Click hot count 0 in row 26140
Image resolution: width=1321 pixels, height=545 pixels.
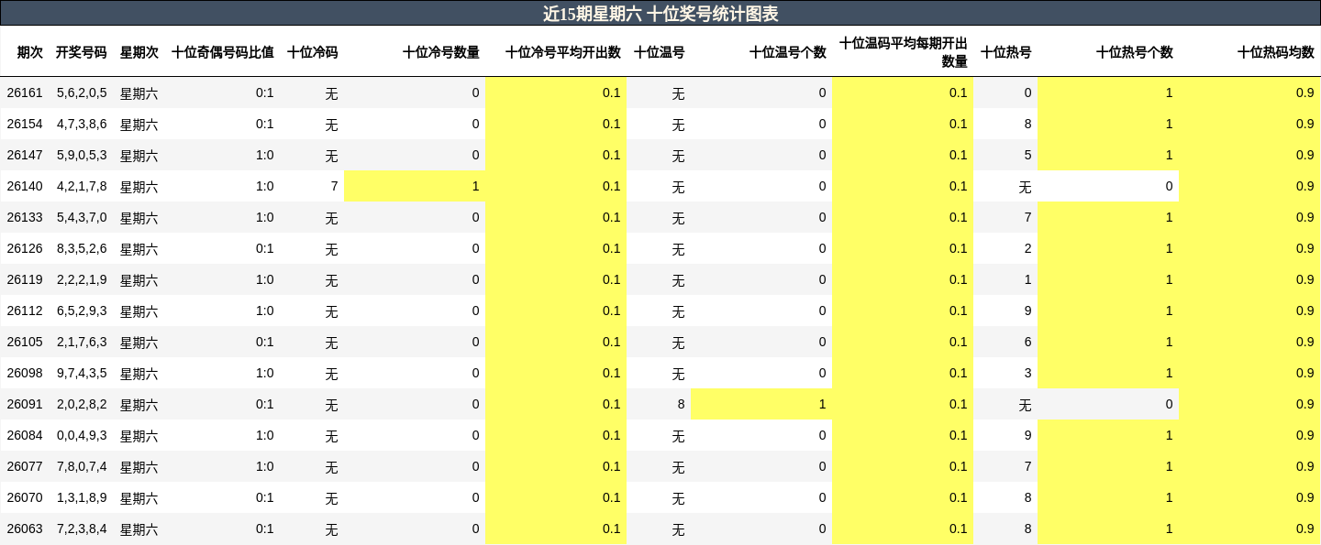1169,186
